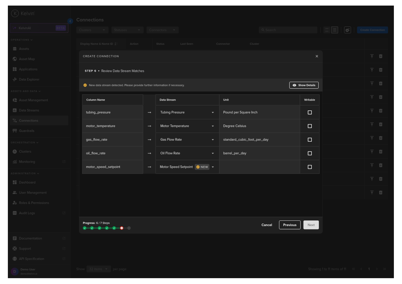402x284 pixels.
Task: Click Cancel to abort connection creation
Action: [266, 225]
